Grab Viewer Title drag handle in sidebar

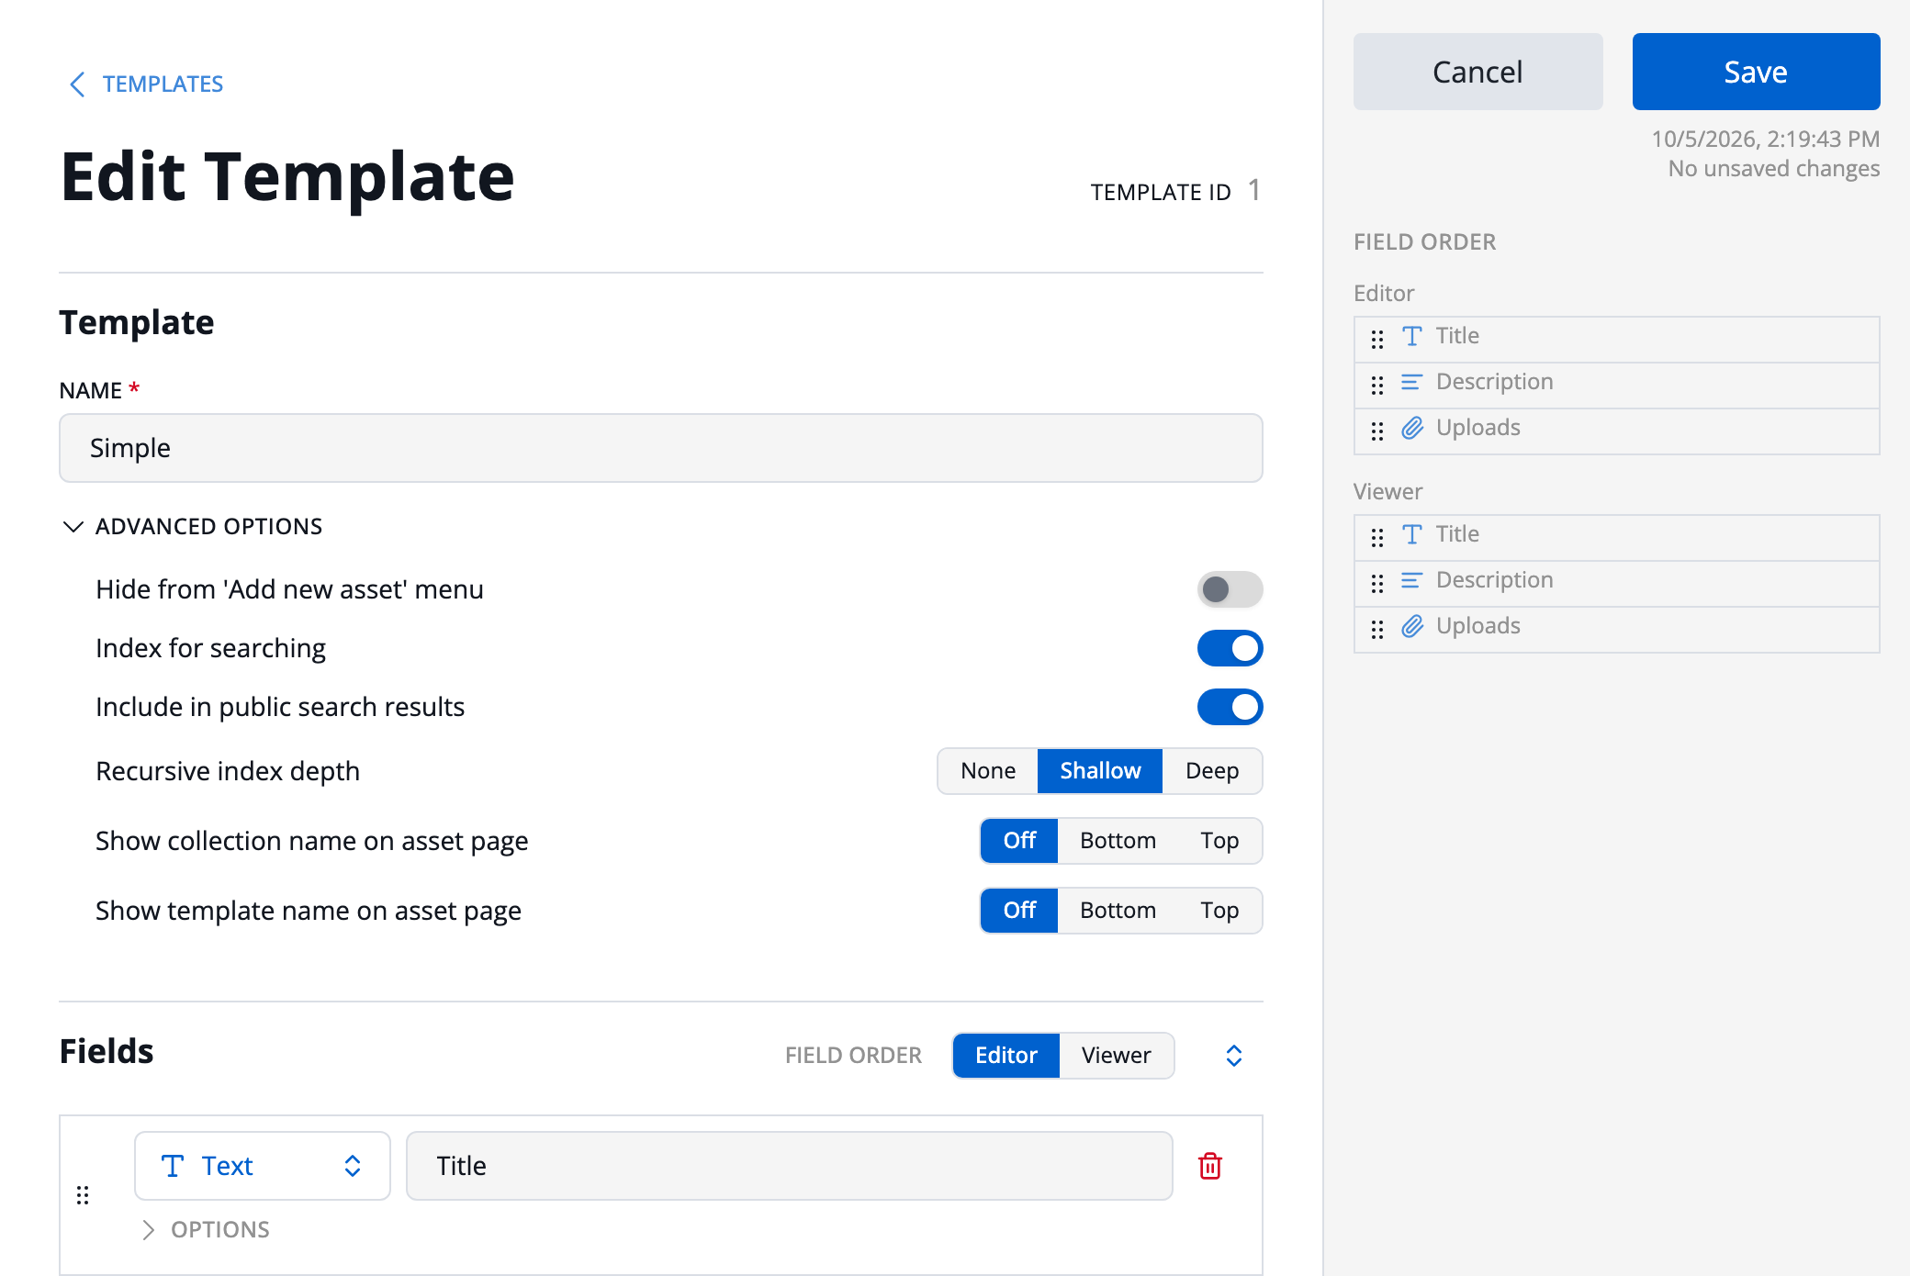(x=1377, y=538)
